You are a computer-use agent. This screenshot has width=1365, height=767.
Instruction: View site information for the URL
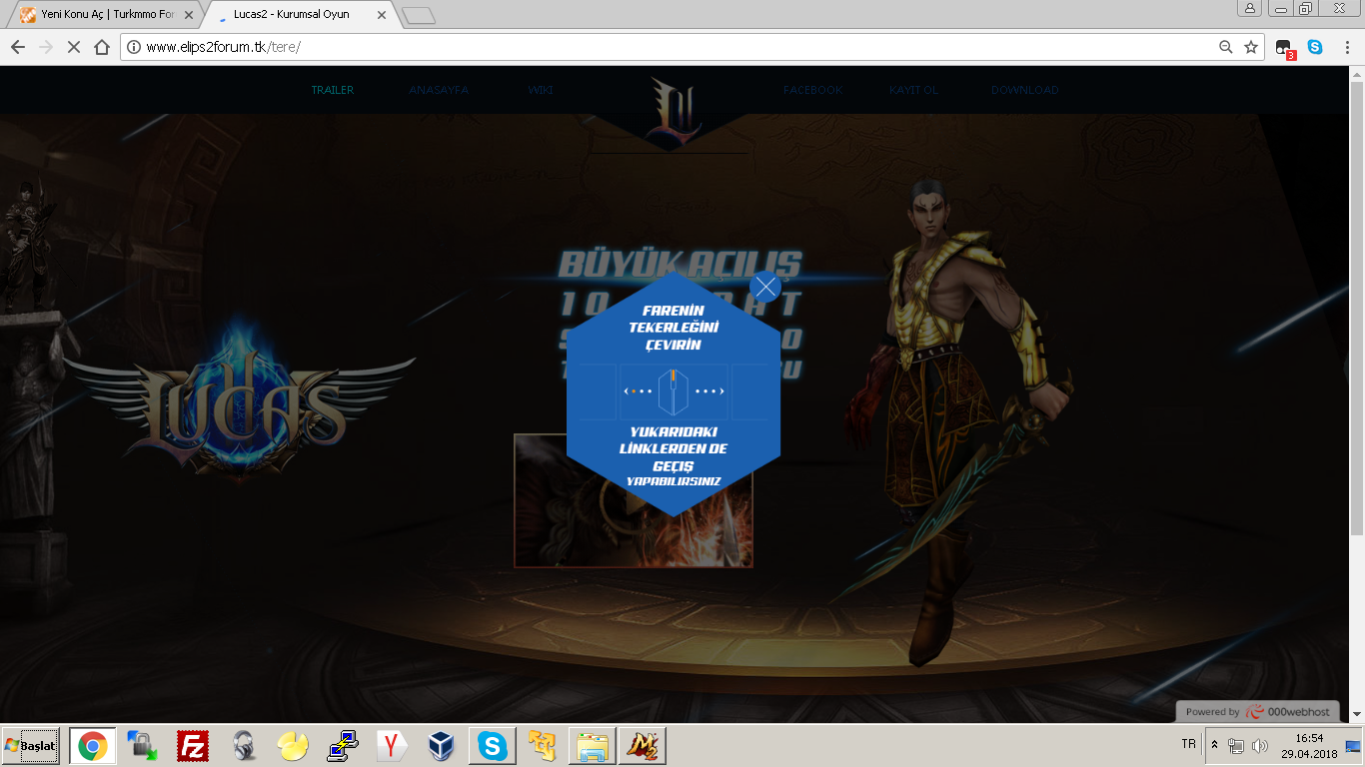coord(134,47)
